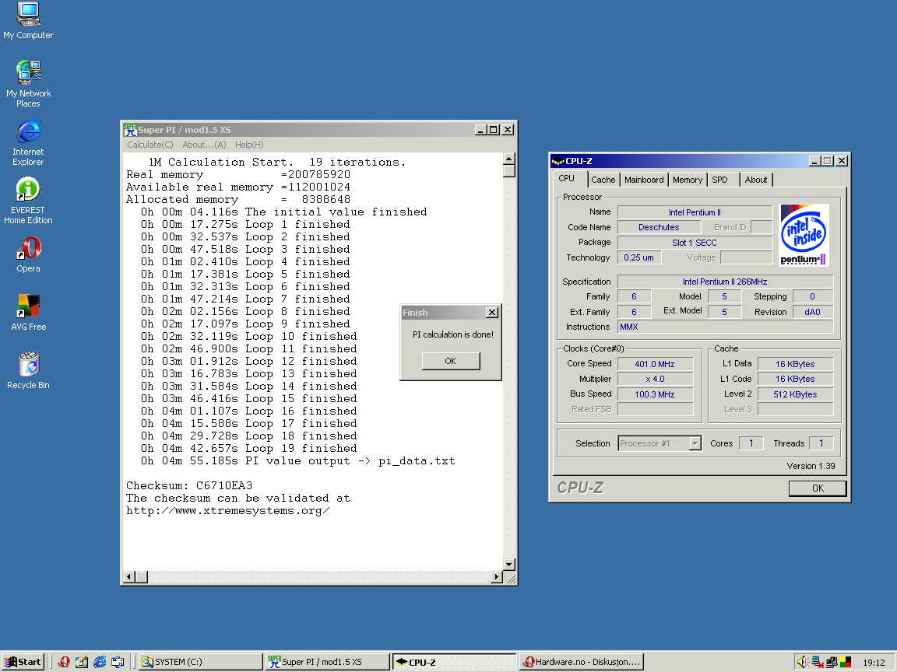Switch to Hardware.no - Diskusjon taskbar button

[x=581, y=662]
